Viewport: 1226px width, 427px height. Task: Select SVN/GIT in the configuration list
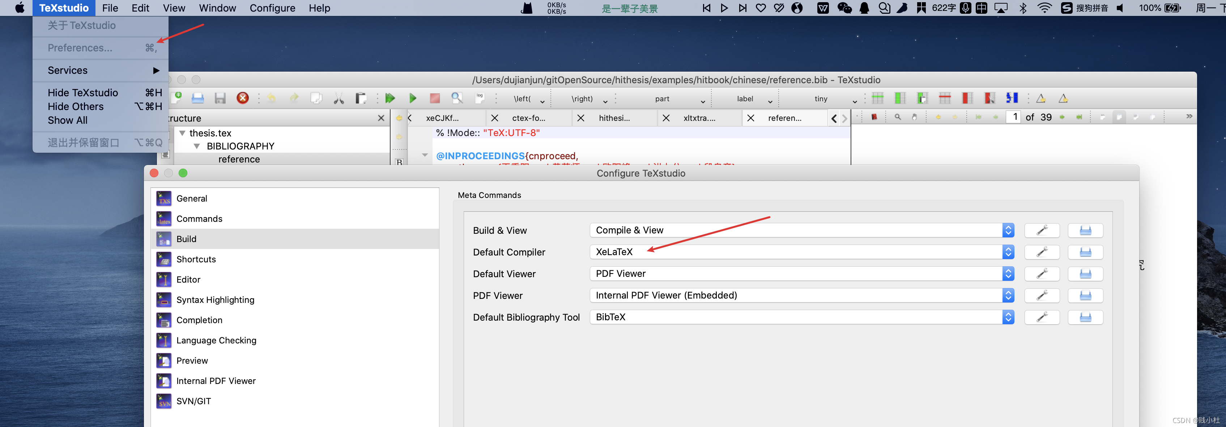coord(295,401)
